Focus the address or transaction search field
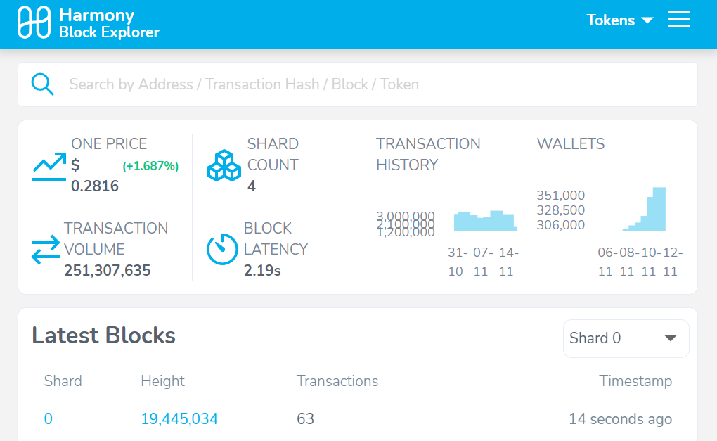The image size is (717, 441). click(x=358, y=84)
